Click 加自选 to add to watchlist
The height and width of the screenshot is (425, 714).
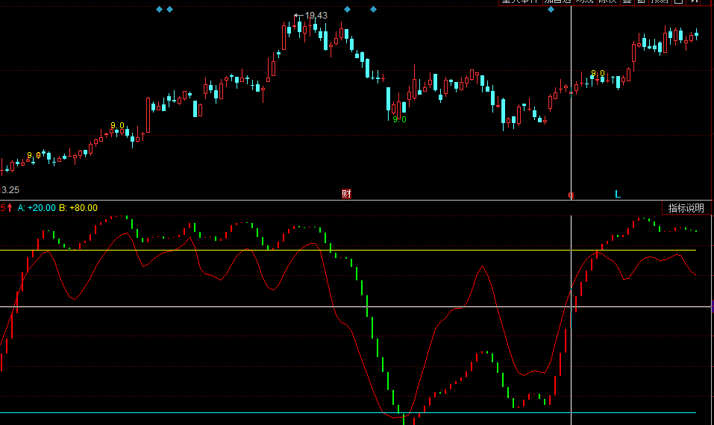coord(557,2)
